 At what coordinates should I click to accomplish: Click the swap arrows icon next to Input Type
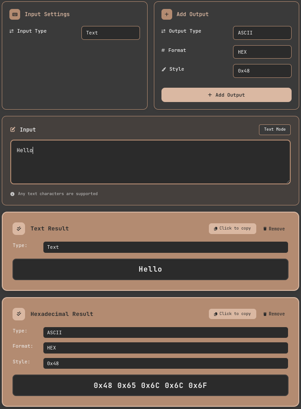coord(12,31)
